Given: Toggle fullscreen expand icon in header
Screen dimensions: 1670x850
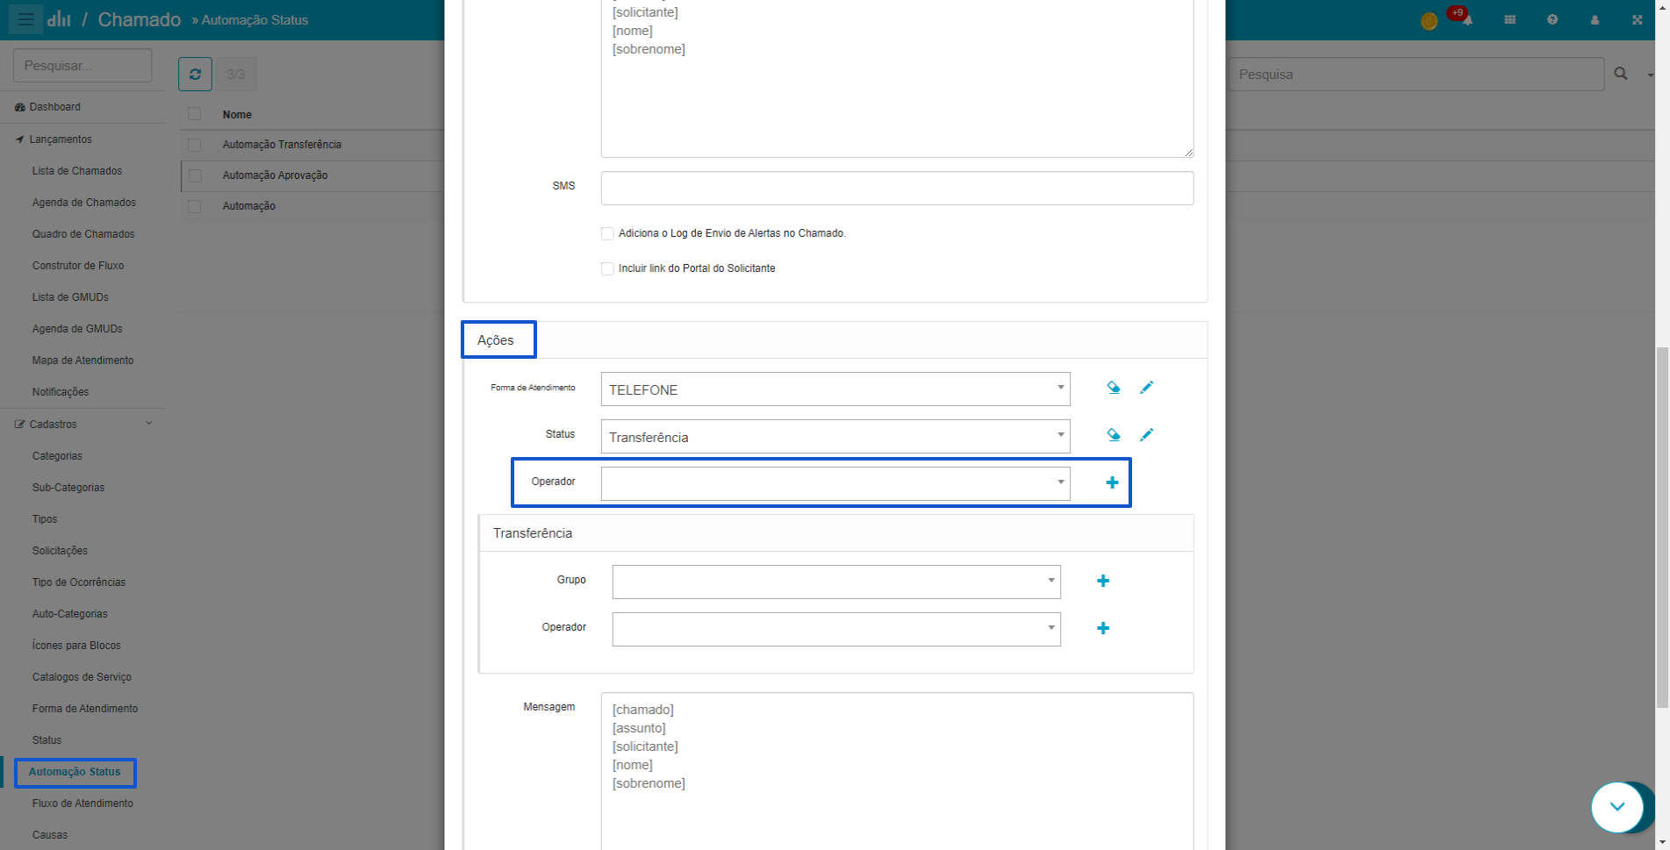Looking at the screenshot, I should (1637, 19).
